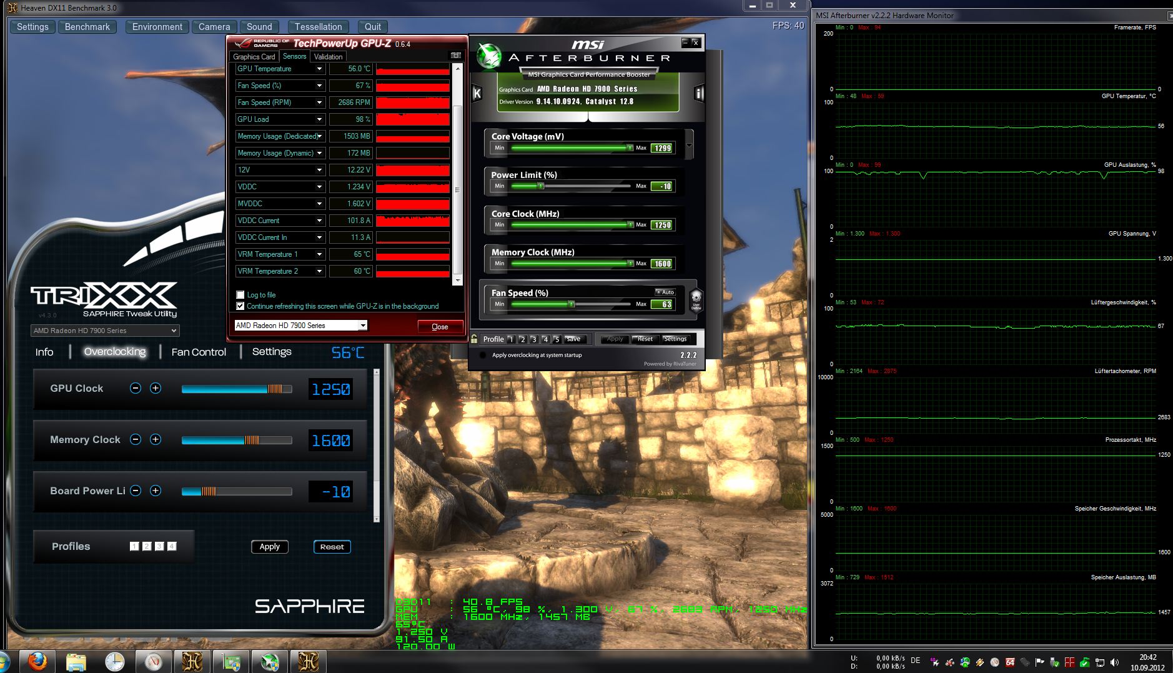Open Afterburner info side button
This screenshot has width=1173, height=673.
(699, 94)
